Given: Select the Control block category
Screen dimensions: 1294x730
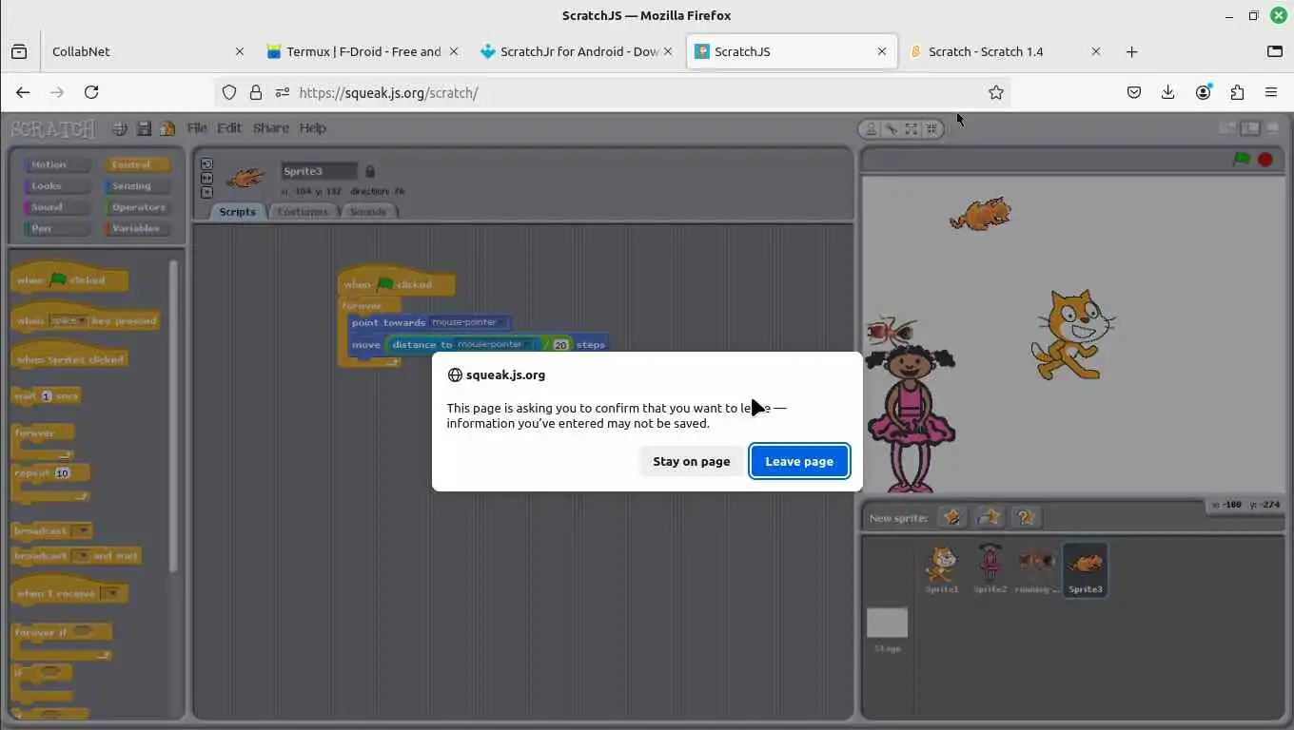Looking at the screenshot, I should point(137,164).
